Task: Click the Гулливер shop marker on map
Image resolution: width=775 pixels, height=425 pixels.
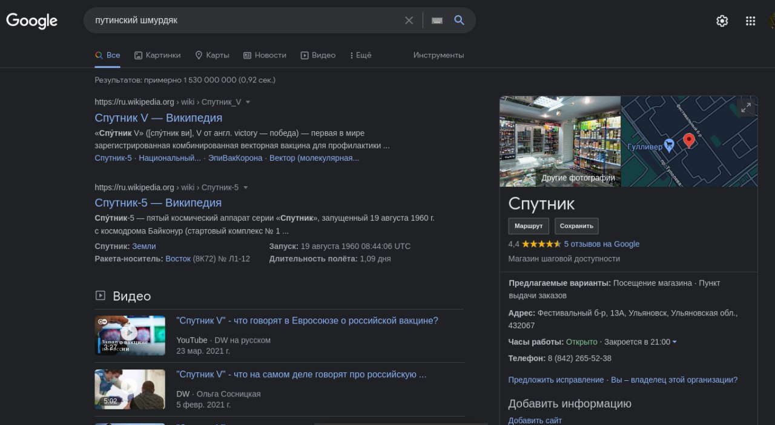Action: (669, 145)
